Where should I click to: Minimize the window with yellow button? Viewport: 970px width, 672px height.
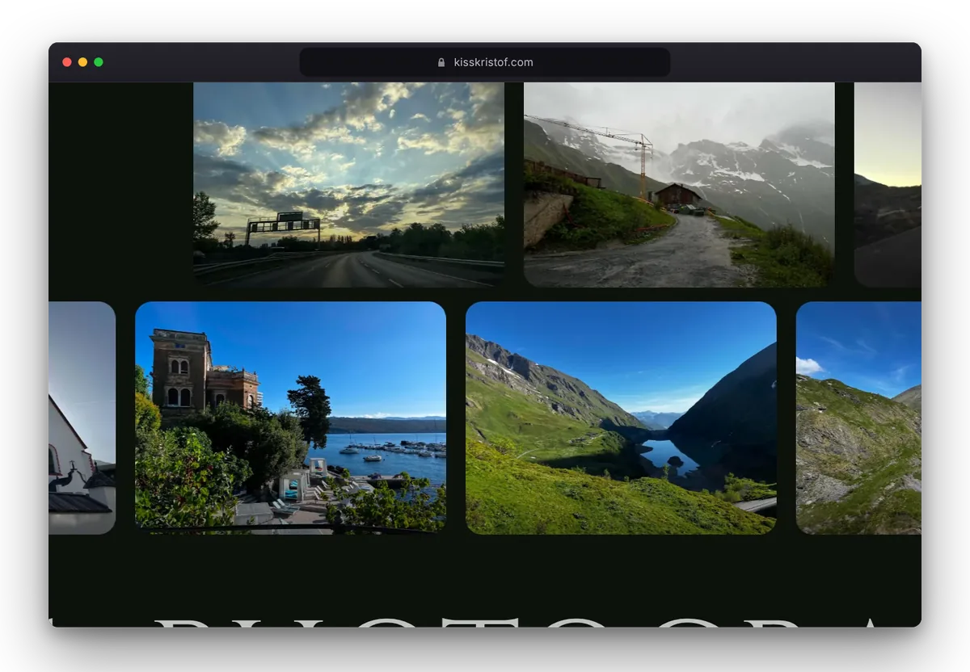click(82, 62)
